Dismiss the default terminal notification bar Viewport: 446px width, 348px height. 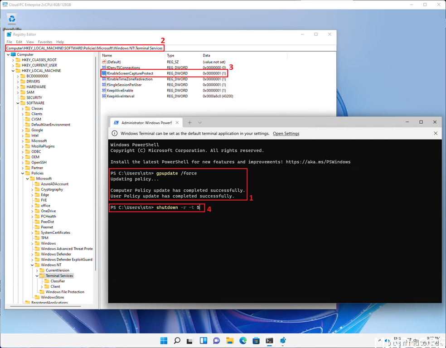[x=436, y=134]
